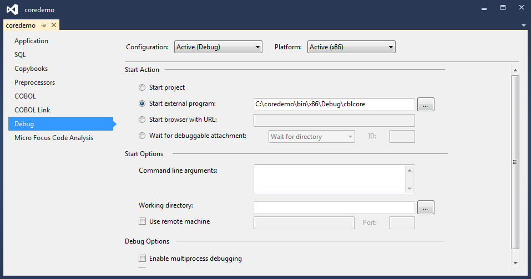Select the Start browser with URL option
Viewport: 531px width, 279px height.
[143, 120]
